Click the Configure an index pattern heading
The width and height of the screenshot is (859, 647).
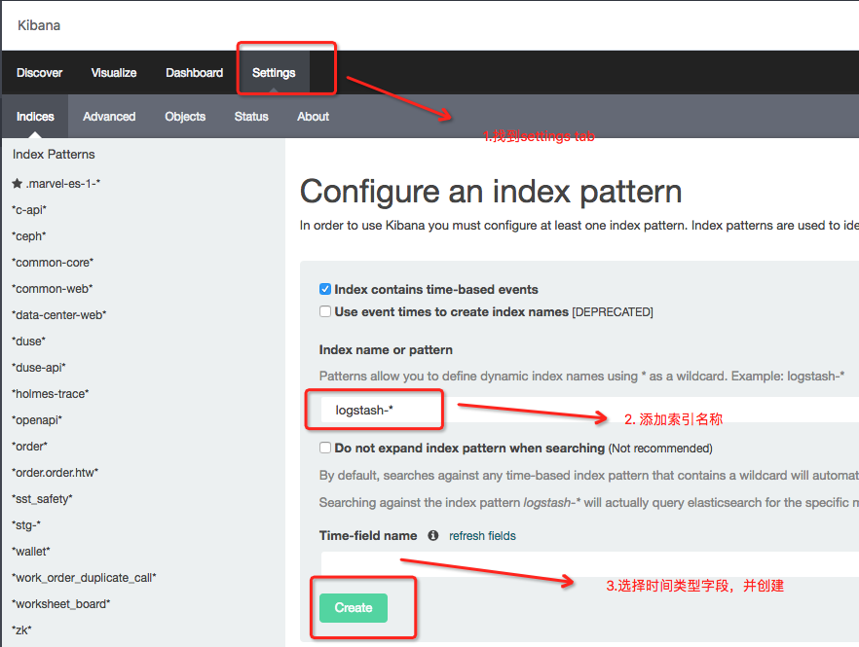pyautogui.click(x=491, y=192)
